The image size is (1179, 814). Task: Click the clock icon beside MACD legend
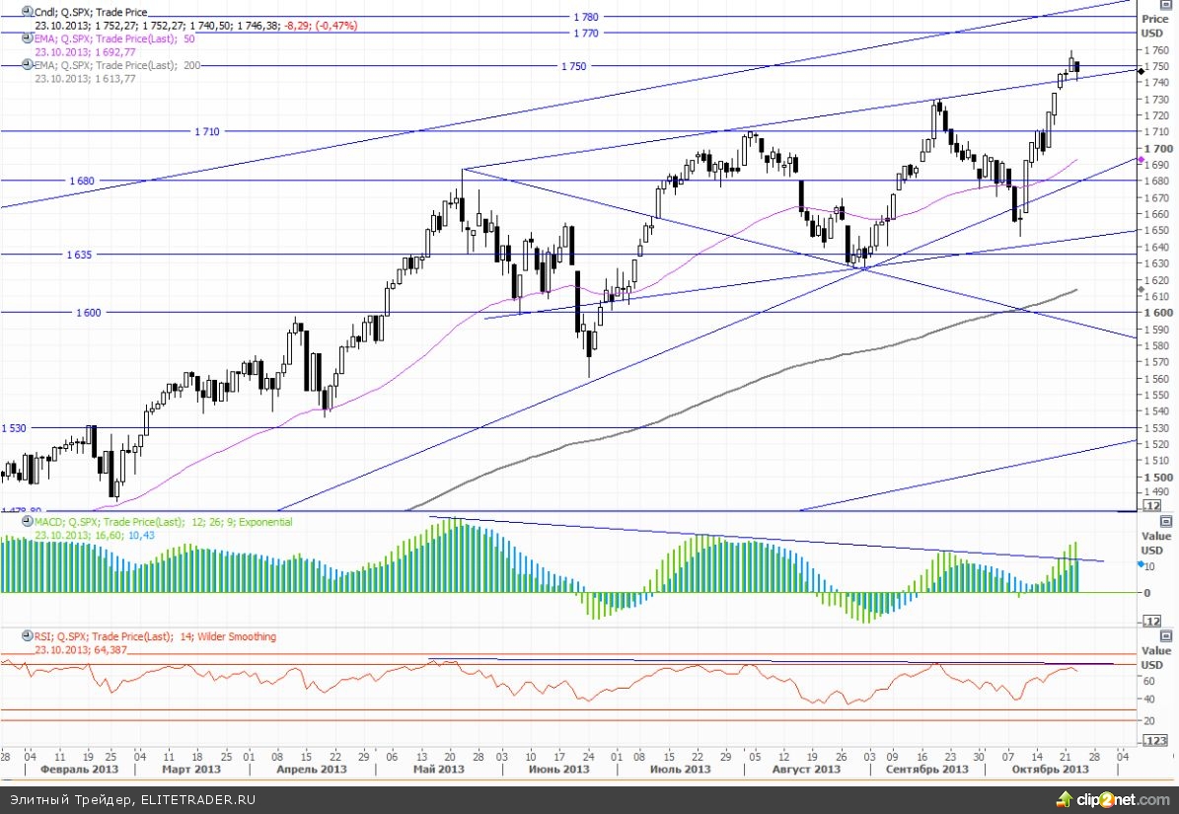(27, 521)
